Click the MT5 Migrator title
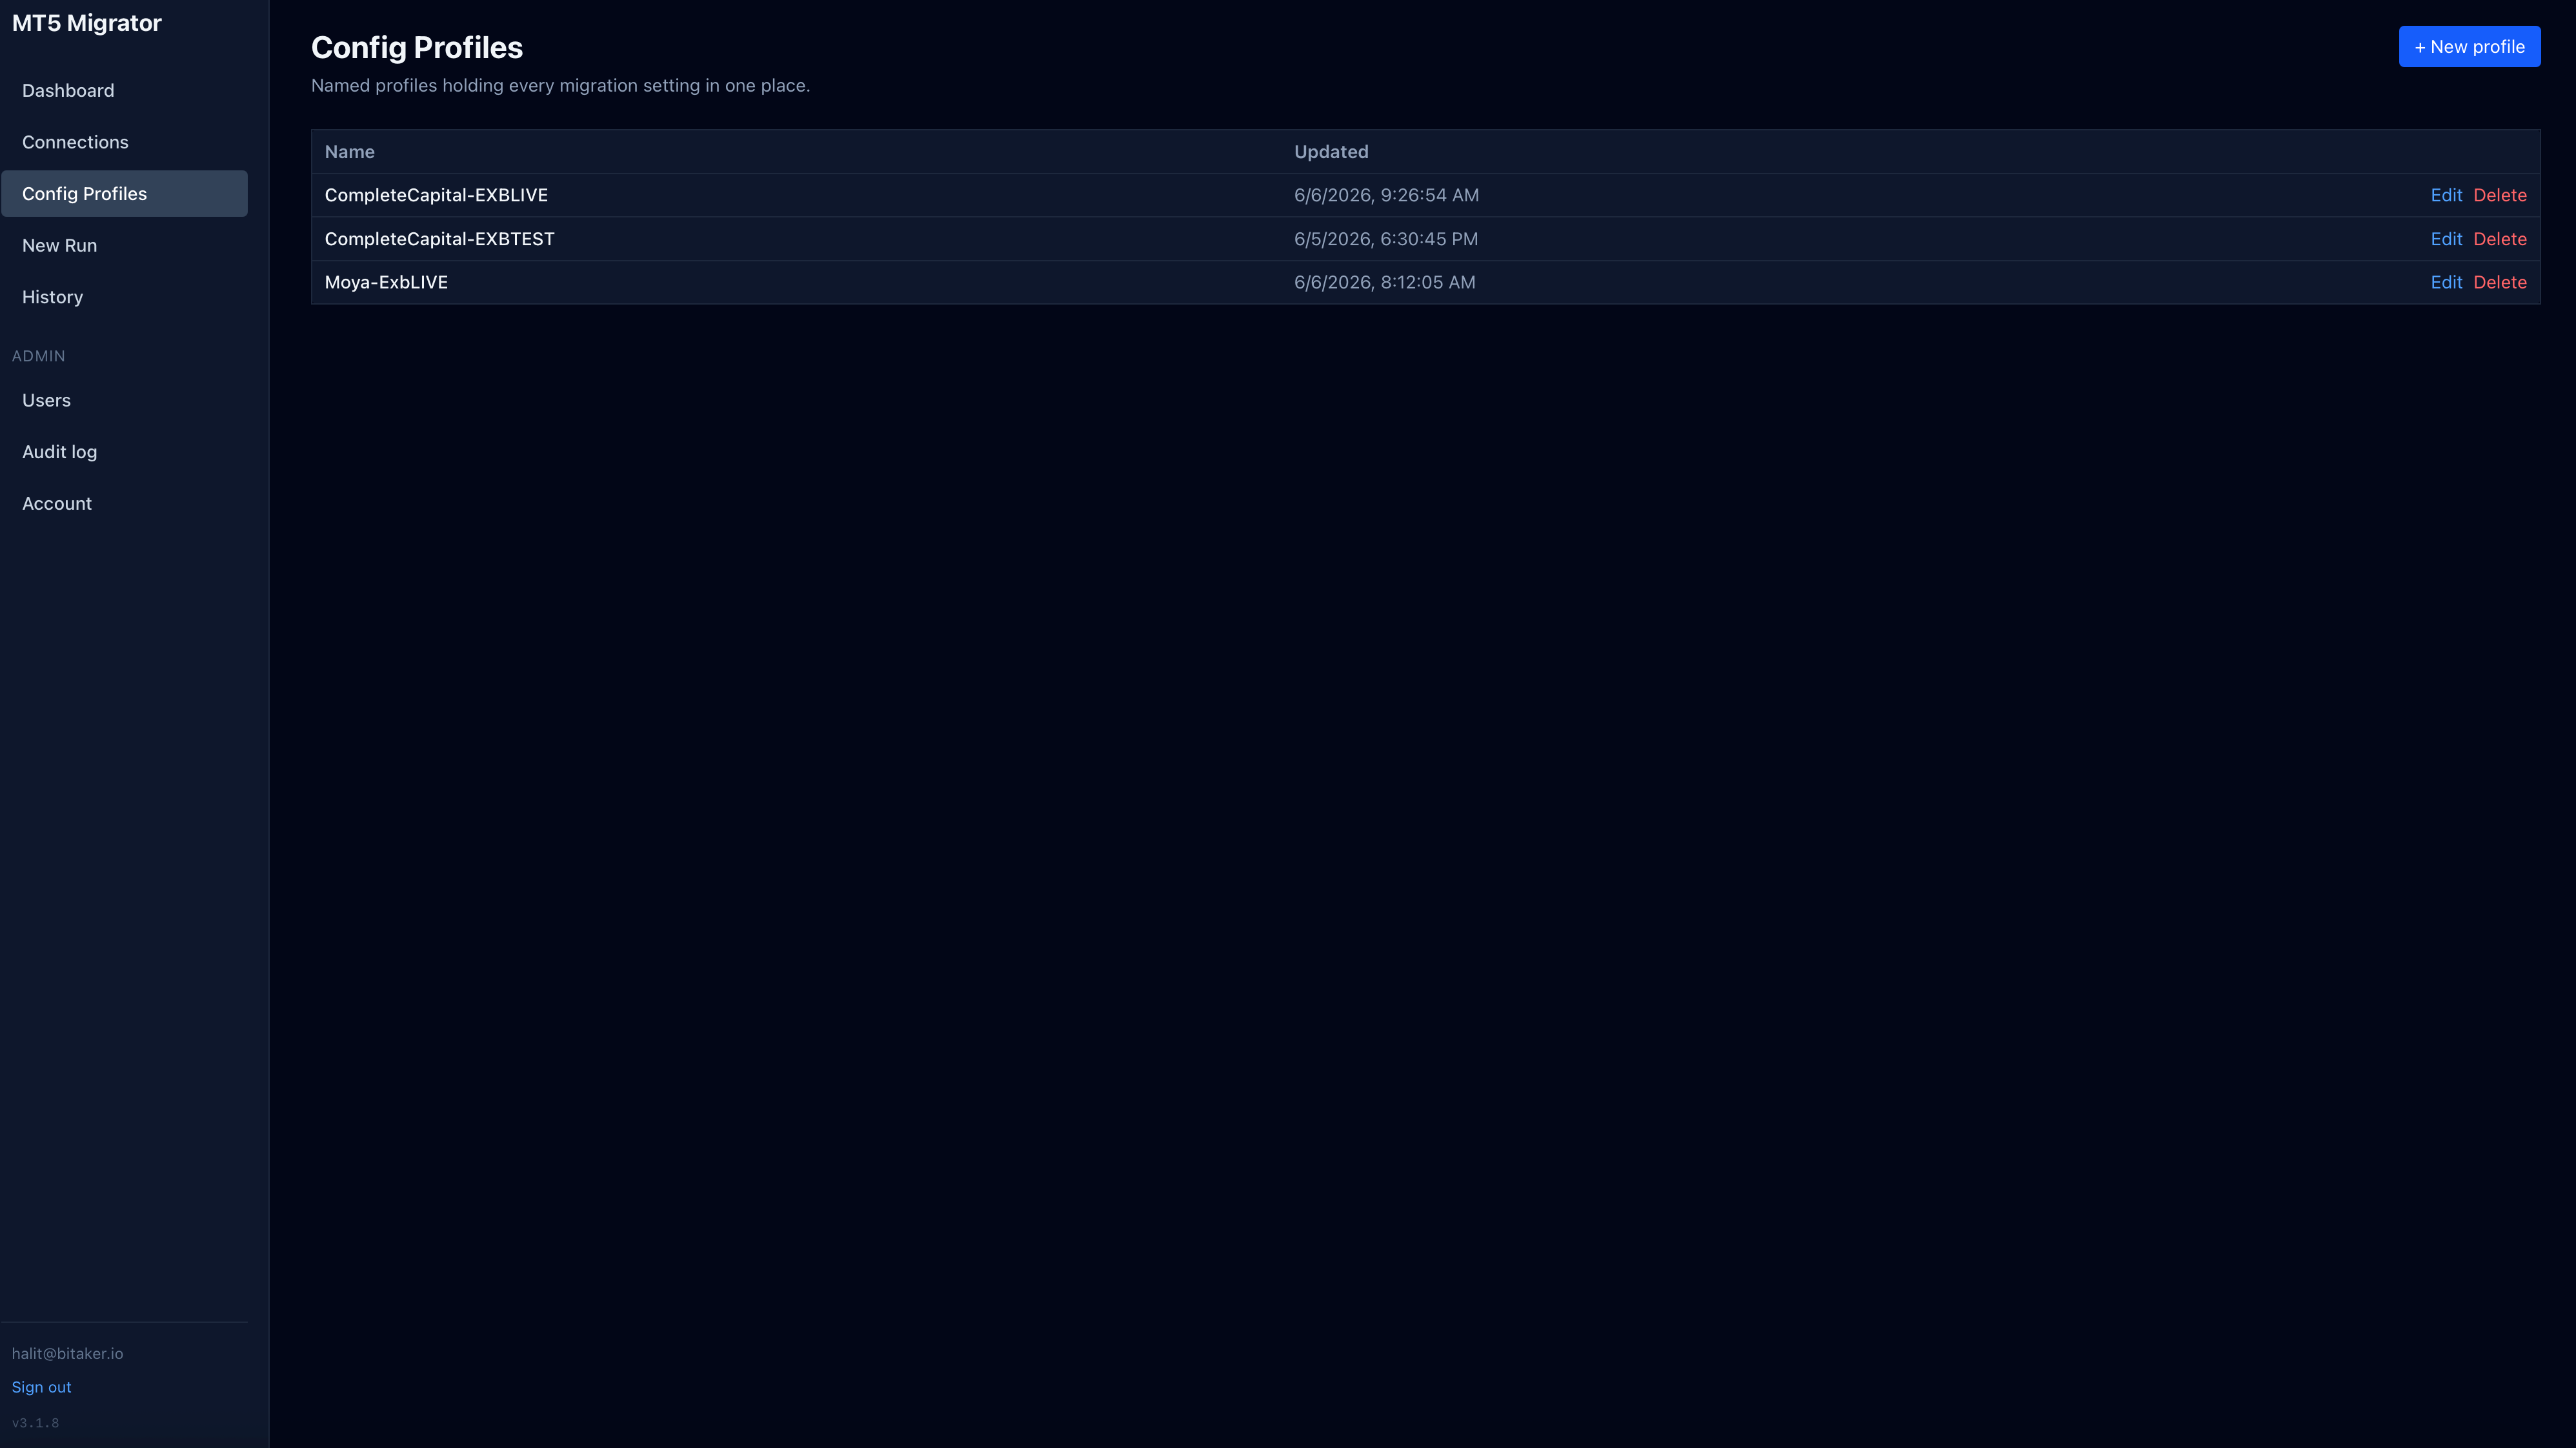 tap(87, 23)
